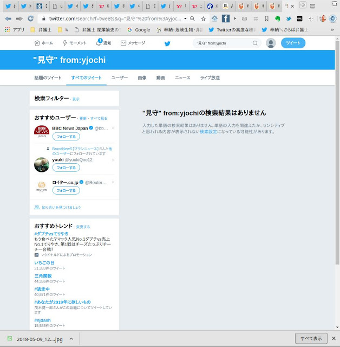
Task: Open the 弁護士 bookmark folder
Action: click(41, 30)
